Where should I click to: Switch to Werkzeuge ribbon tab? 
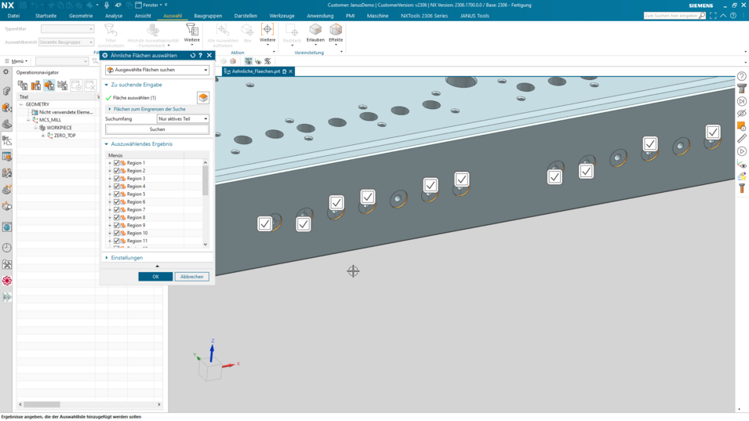coord(282,16)
